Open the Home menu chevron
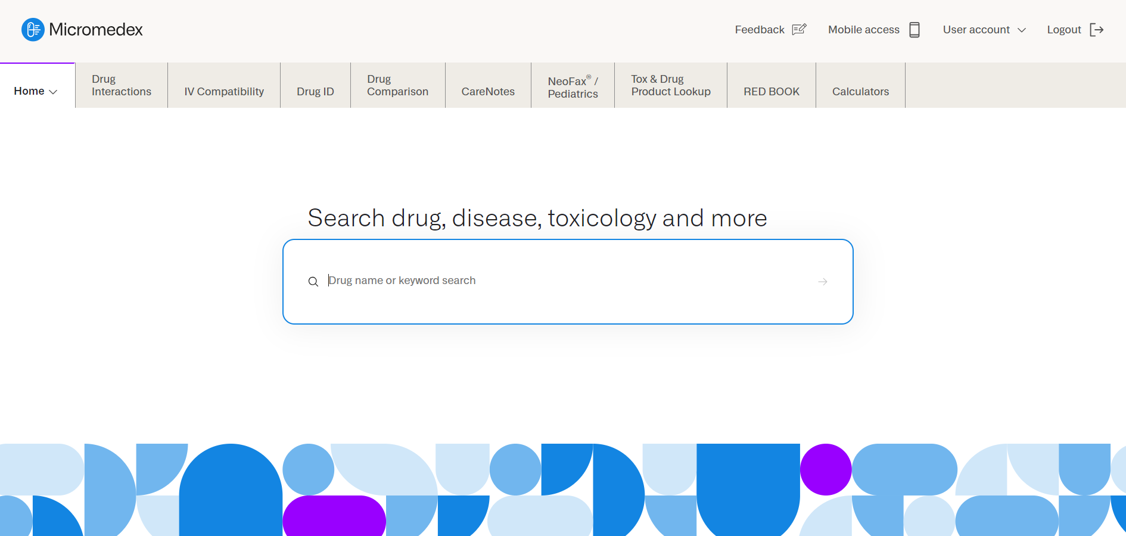This screenshot has width=1126, height=536. (53, 92)
